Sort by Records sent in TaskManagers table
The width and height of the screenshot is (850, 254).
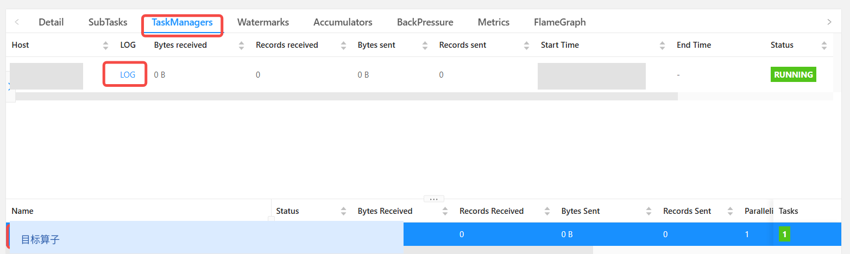(526, 46)
